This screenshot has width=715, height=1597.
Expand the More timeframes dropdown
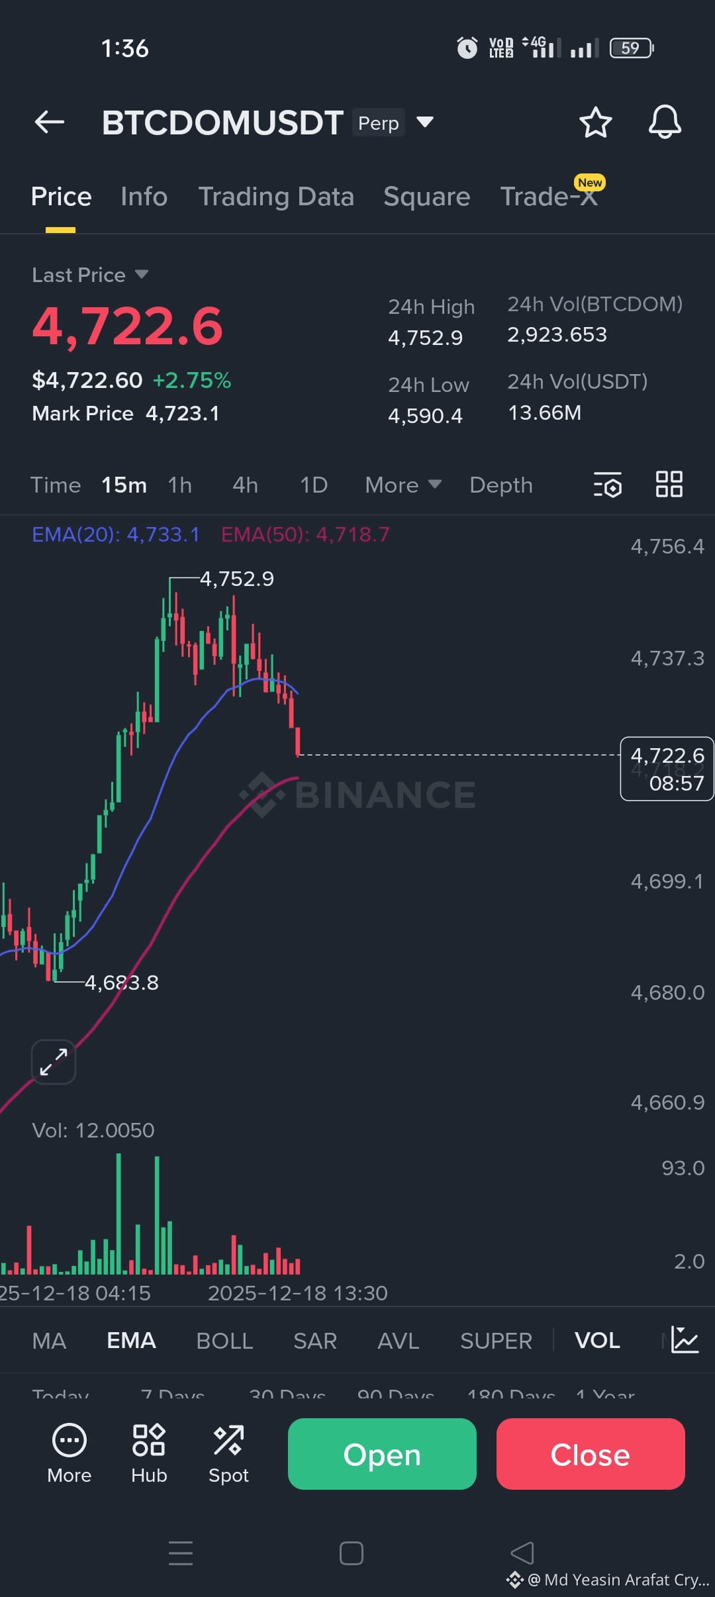(x=403, y=485)
